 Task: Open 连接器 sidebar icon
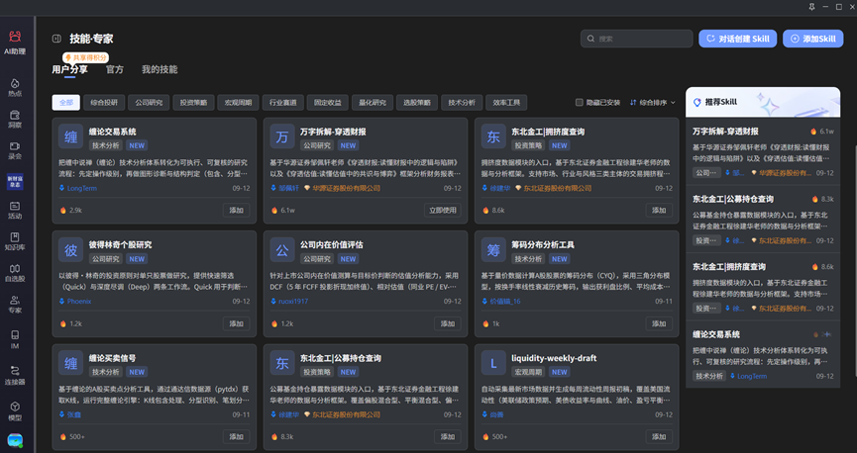[15, 376]
